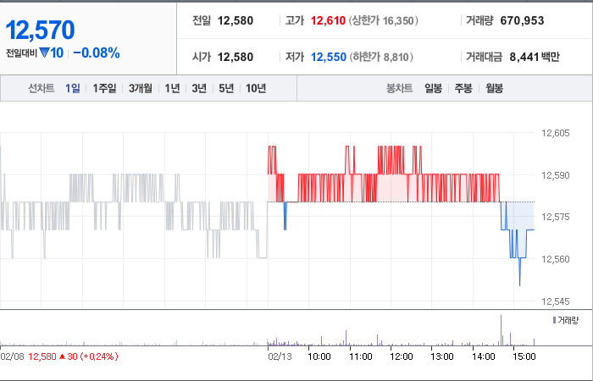
Task: Open the 3년 line chart view
Action: [x=199, y=88]
